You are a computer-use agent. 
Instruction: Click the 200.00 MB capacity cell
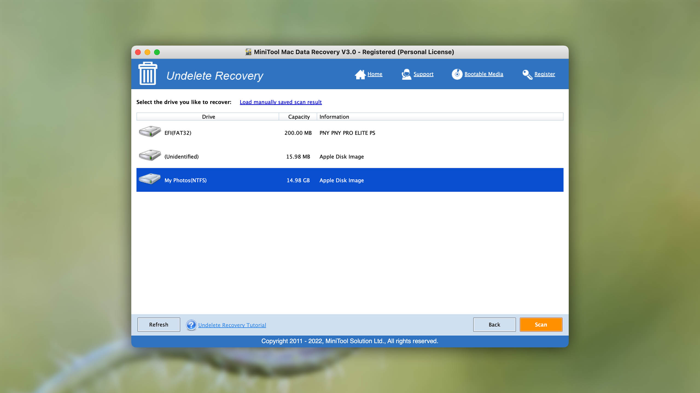pyautogui.click(x=298, y=133)
